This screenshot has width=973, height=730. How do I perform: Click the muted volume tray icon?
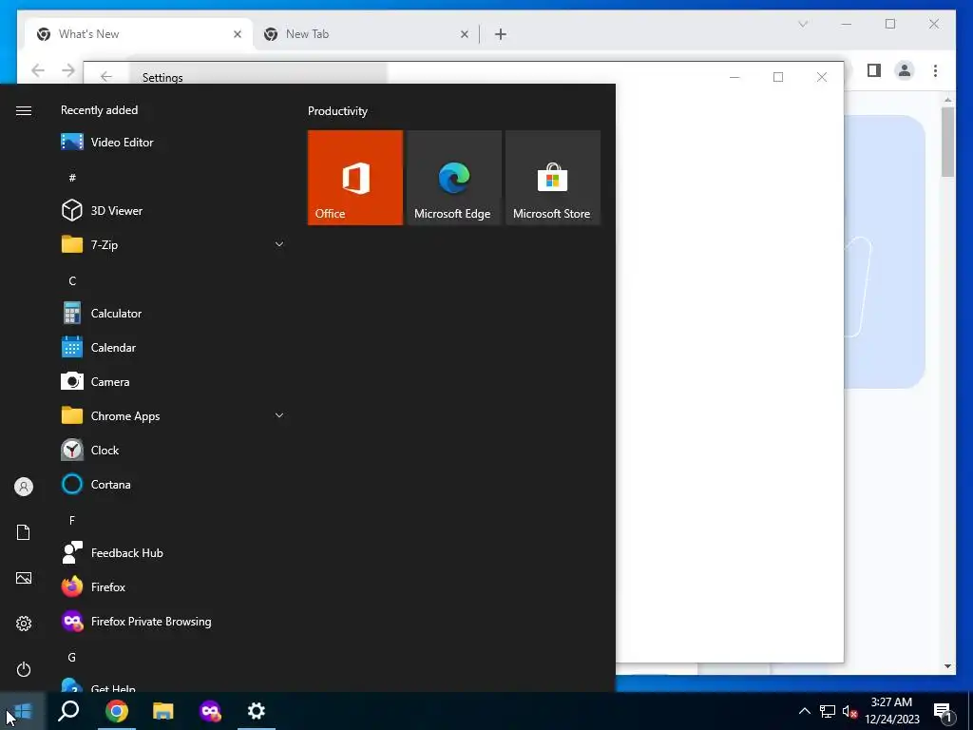(849, 711)
